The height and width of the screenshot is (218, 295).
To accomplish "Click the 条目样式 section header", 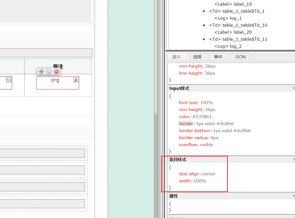I will (x=231, y=160).
